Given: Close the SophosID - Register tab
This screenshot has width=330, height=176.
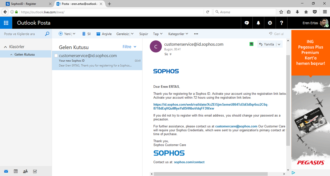Looking at the screenshot, I should [50, 4].
